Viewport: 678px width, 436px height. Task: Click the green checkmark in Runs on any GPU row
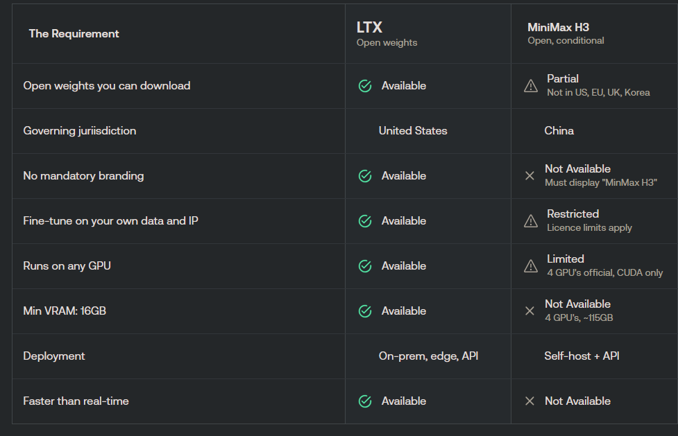pyautogui.click(x=365, y=265)
